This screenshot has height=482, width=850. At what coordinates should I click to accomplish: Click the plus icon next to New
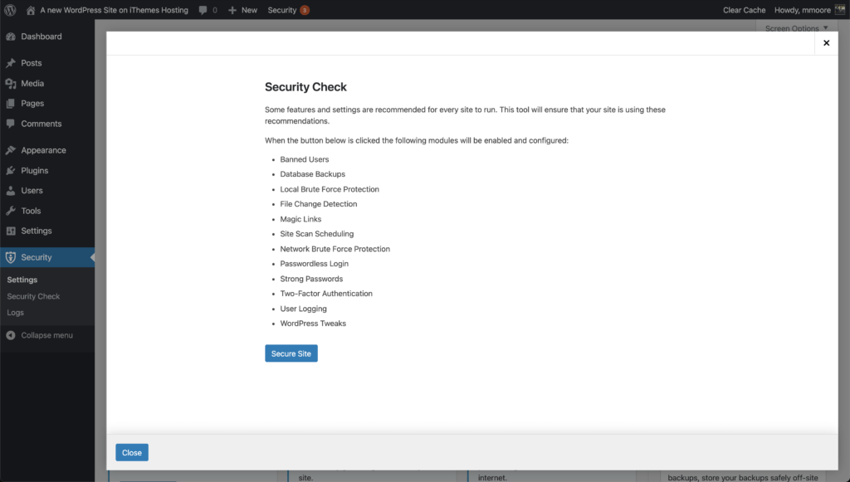(x=232, y=10)
